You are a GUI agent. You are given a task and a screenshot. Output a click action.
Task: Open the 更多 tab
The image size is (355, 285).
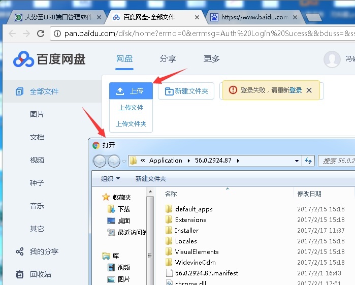tap(212, 58)
